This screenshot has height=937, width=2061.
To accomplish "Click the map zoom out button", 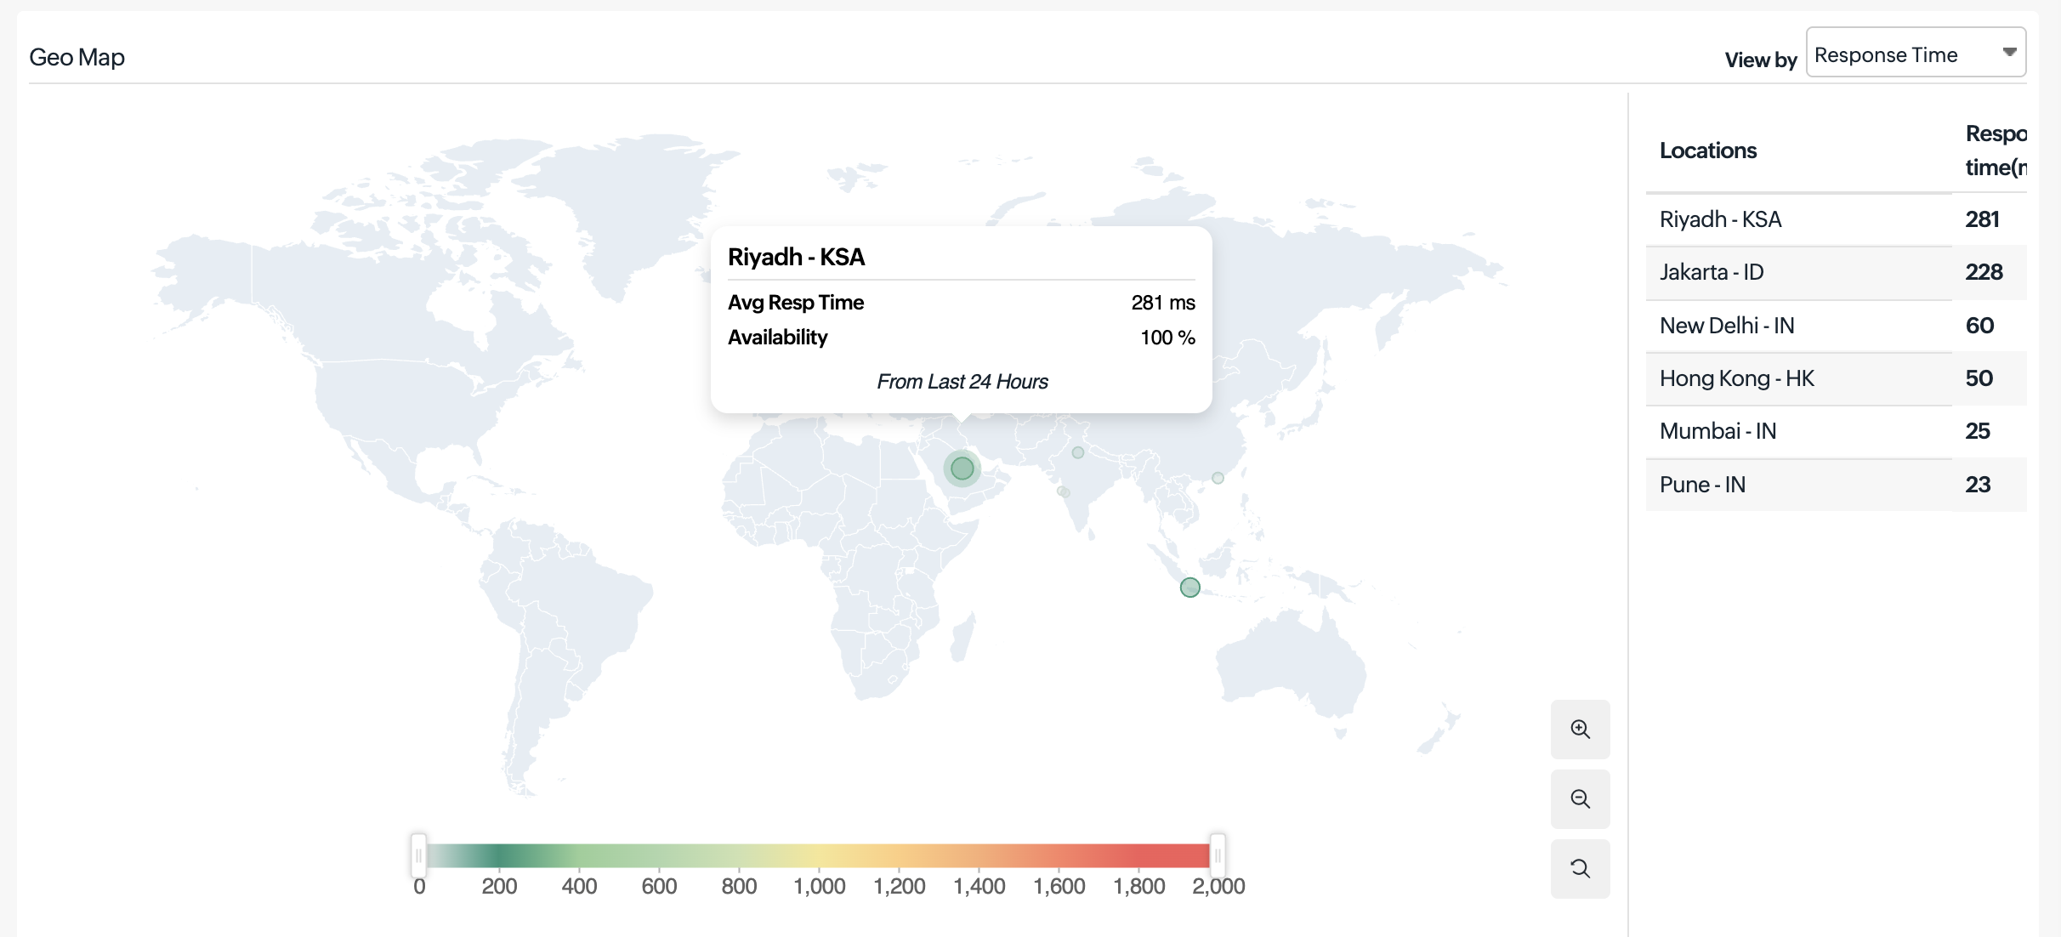I will pos(1580,799).
